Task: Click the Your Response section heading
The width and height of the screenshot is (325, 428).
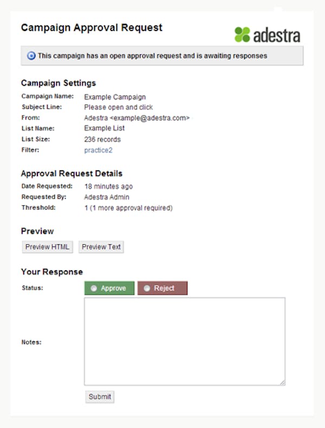Action: pyautogui.click(x=52, y=272)
